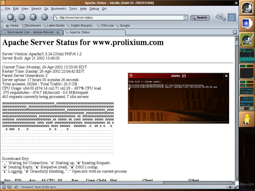Viewport: 255px width, 191px height.
Task: Open the Print button dropdown arrow
Action: pos(224,19)
